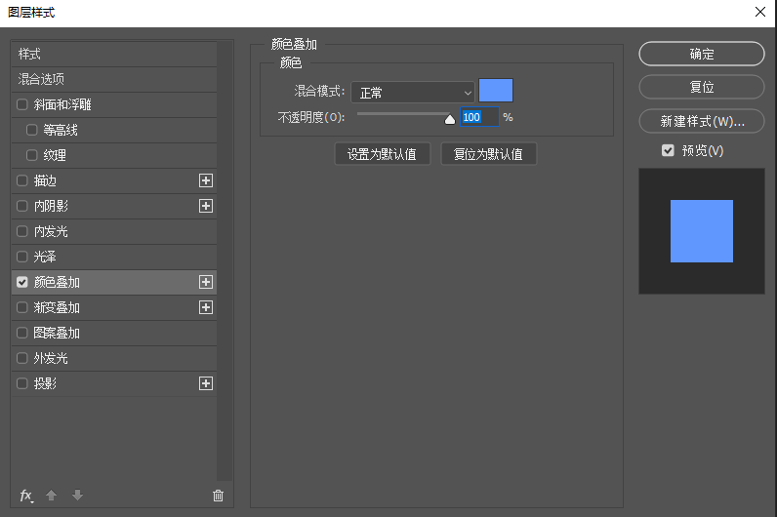Click the 光泽 effect row label

coord(45,257)
